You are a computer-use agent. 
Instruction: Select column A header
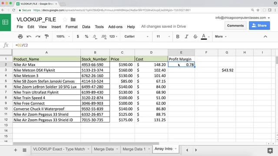pos(46,52)
